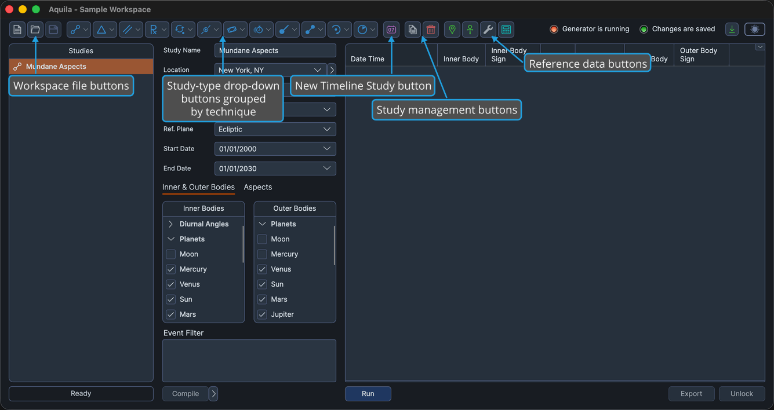Uncheck Sun in Inner Bodies
The height and width of the screenshot is (410, 774).
(x=170, y=299)
